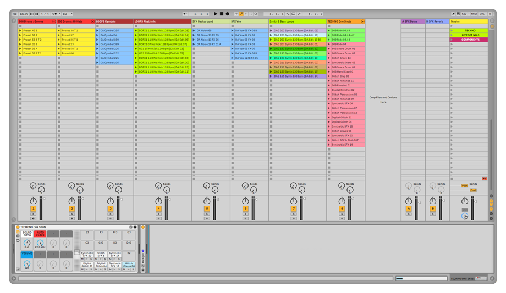Start playback with the transport Play button

[216, 14]
